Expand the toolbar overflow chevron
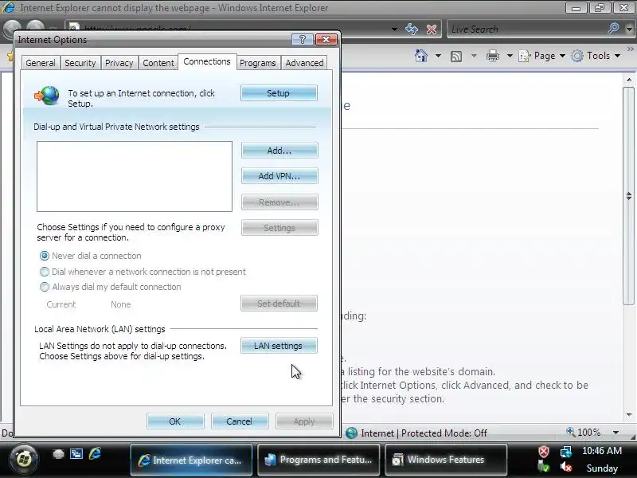This screenshot has width=637, height=478. coord(631,49)
